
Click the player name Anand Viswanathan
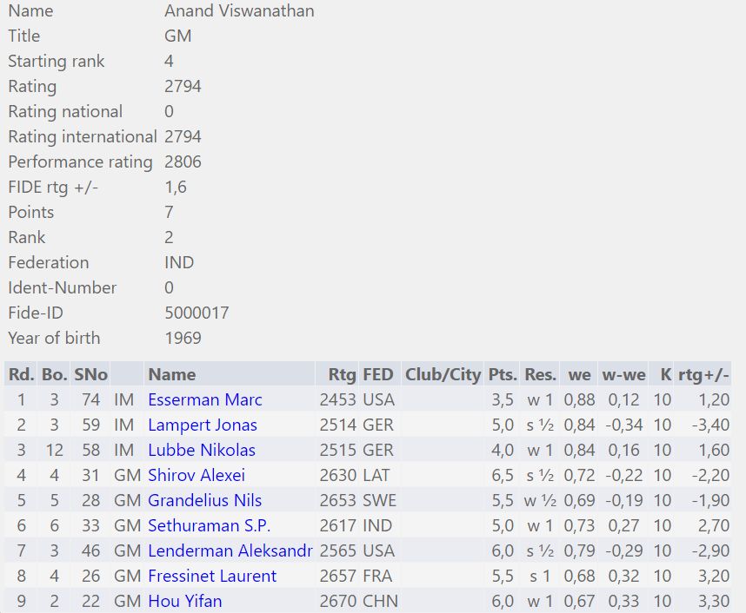click(x=239, y=11)
